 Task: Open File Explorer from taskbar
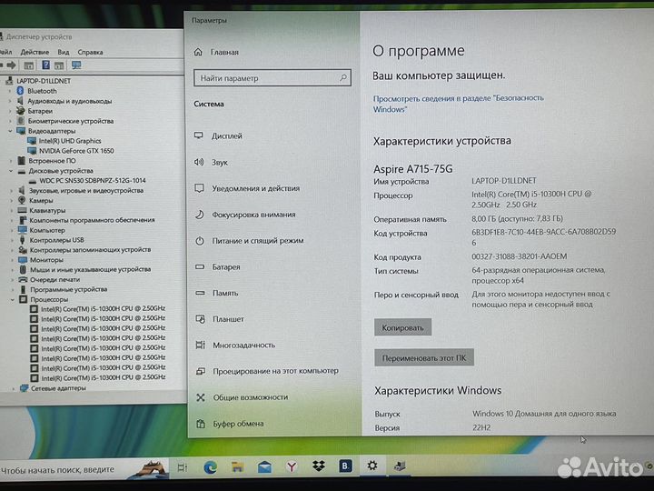click(x=237, y=467)
